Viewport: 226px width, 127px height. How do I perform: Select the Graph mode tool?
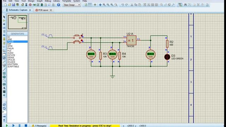click(x=4, y=50)
